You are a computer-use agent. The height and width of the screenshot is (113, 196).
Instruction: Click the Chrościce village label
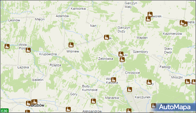point(133,73)
